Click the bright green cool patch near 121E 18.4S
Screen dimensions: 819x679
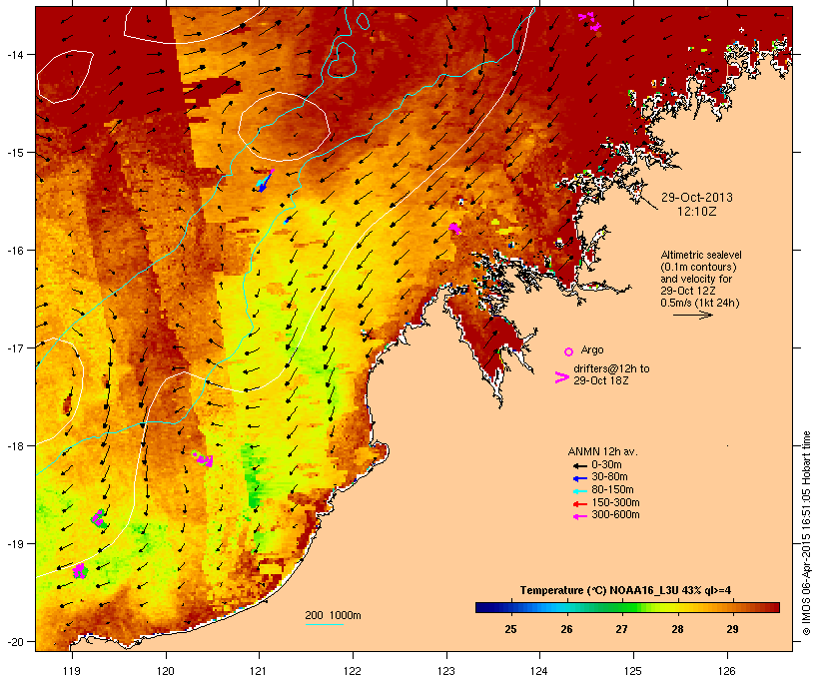[x=254, y=478]
